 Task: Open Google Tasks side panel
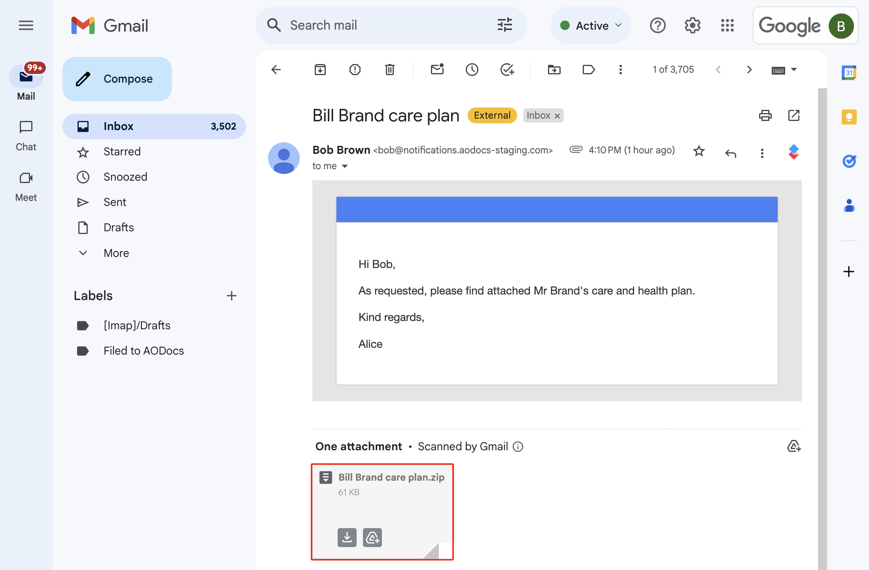click(x=849, y=161)
